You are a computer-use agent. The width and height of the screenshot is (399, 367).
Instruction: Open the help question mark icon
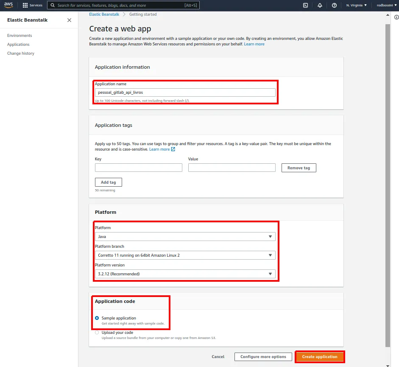(x=334, y=5)
